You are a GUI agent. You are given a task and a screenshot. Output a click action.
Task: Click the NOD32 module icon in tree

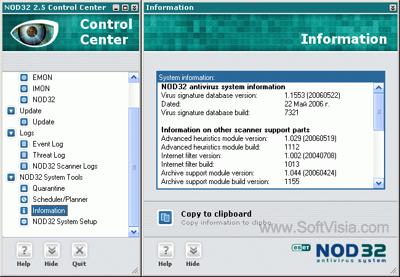coord(24,100)
